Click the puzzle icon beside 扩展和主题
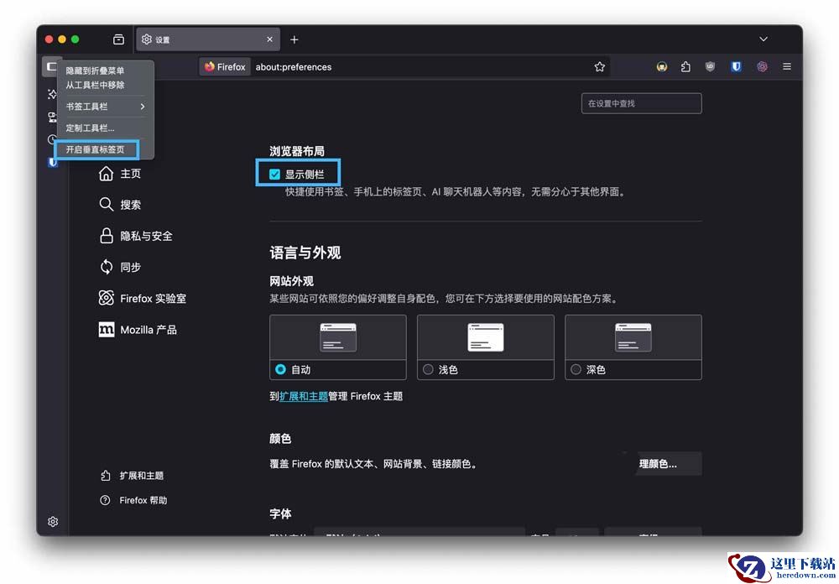 (x=106, y=475)
